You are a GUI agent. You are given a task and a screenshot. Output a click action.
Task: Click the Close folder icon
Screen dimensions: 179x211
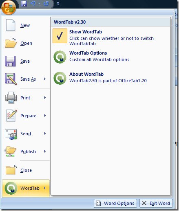click(x=11, y=169)
